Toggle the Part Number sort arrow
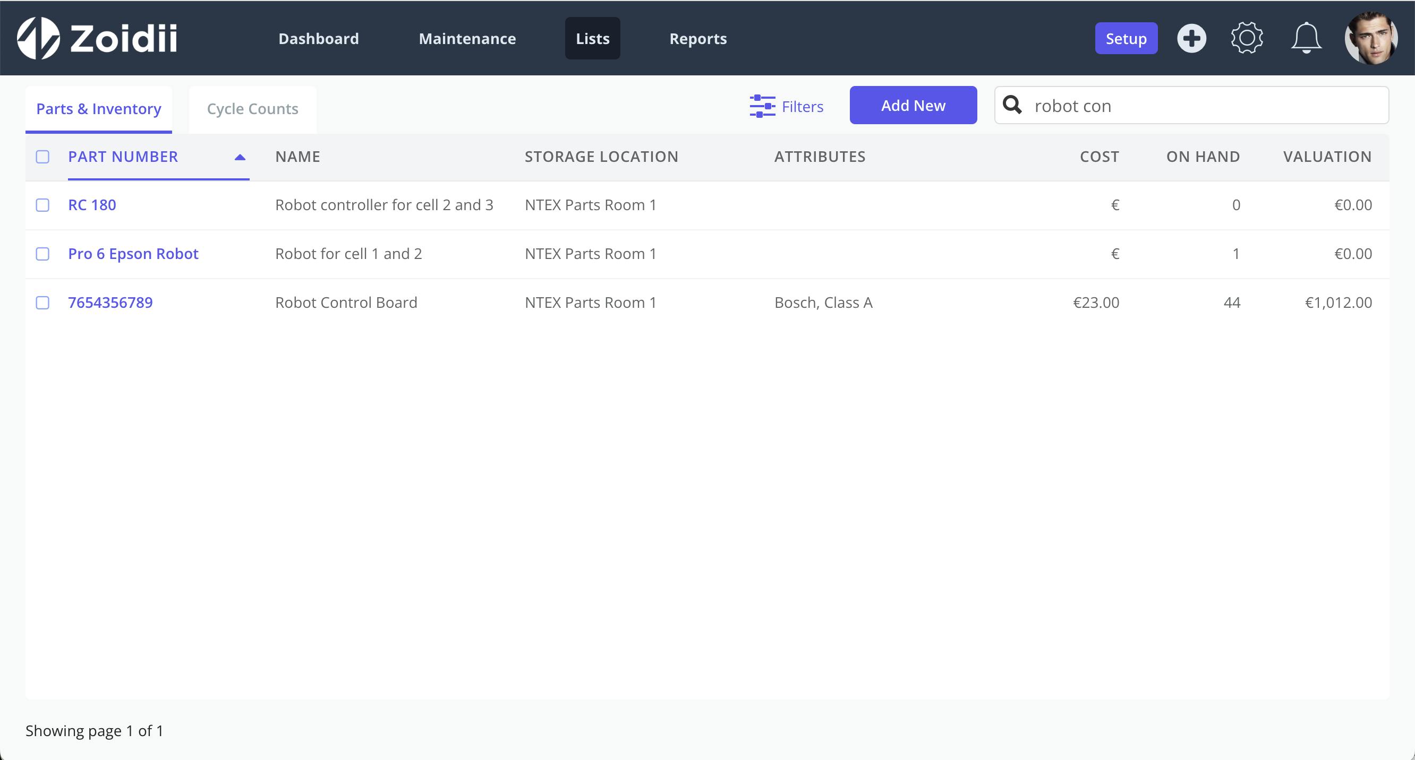Screen dimensions: 1415x760 (x=240, y=158)
